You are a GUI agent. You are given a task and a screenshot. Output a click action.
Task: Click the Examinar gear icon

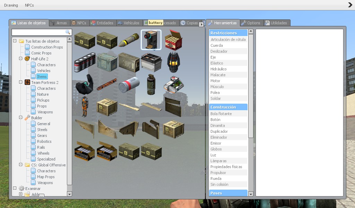[x=21, y=188]
